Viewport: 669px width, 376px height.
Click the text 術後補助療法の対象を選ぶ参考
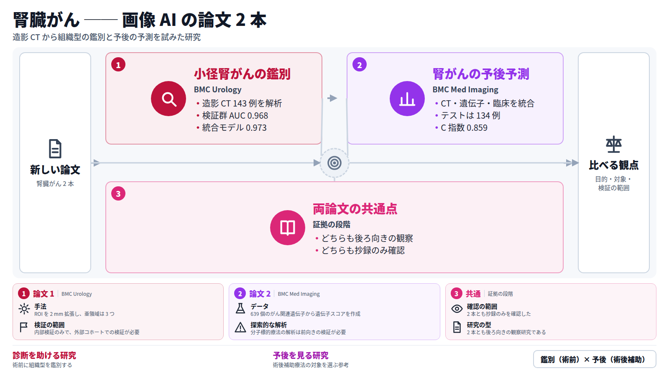tap(311, 365)
